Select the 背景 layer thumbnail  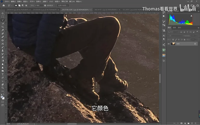173,44
